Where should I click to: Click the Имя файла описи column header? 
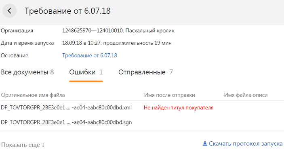[x=246, y=95]
